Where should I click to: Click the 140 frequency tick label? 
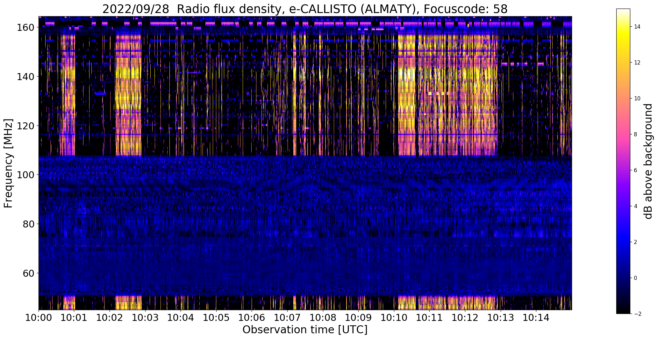click(x=26, y=77)
